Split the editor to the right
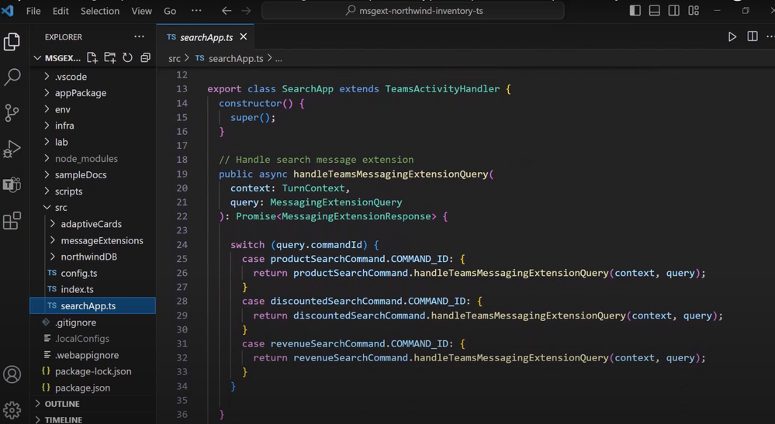The height and width of the screenshot is (424, 775). 752,37
